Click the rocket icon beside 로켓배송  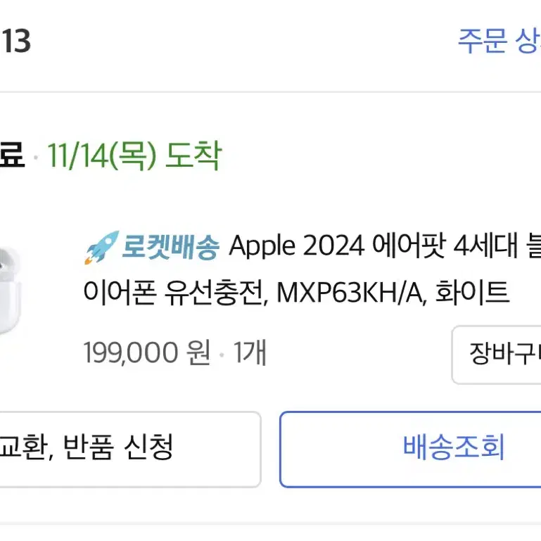pos(102,247)
